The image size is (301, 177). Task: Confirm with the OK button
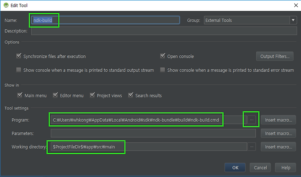click(235, 168)
